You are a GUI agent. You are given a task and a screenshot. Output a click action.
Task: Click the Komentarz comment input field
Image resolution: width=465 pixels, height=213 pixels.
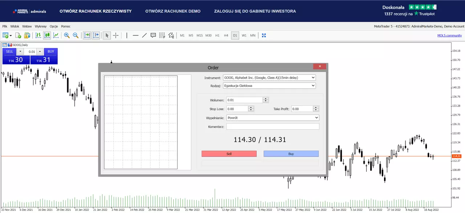click(272, 126)
